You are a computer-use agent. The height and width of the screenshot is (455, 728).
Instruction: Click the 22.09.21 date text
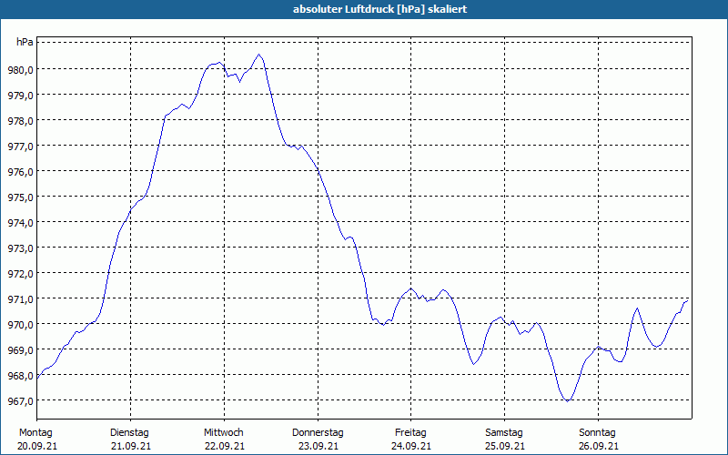click(x=224, y=446)
